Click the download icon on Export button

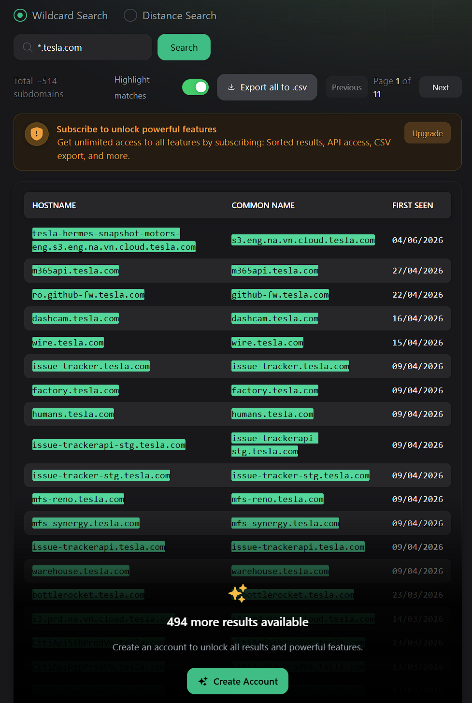point(231,87)
